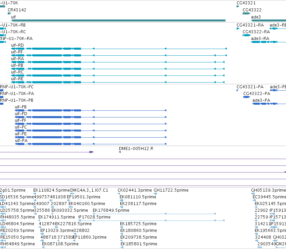Select the EK081110.5prime EST arrow glyph
286x249 pixels.
121,200
